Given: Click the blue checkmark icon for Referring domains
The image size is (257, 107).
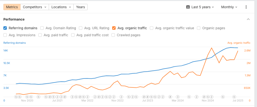Looking at the screenshot, I should pyautogui.click(x=5, y=28).
